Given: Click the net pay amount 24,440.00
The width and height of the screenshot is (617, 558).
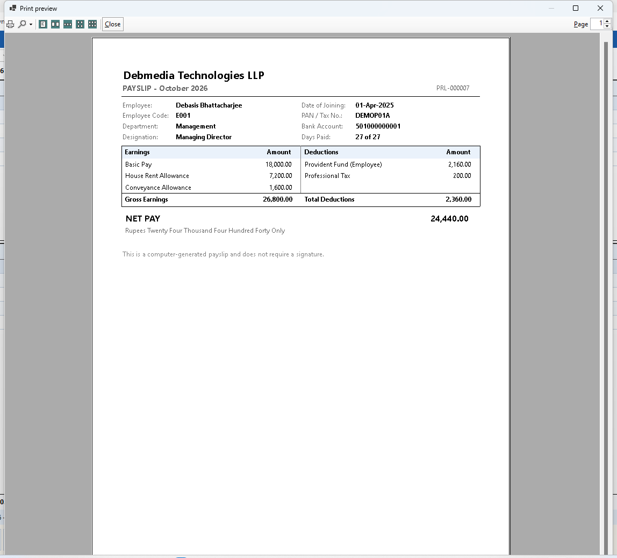Looking at the screenshot, I should (449, 219).
